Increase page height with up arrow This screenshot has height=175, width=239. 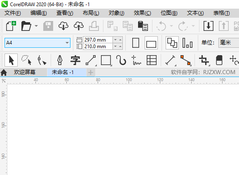click(x=120, y=46)
